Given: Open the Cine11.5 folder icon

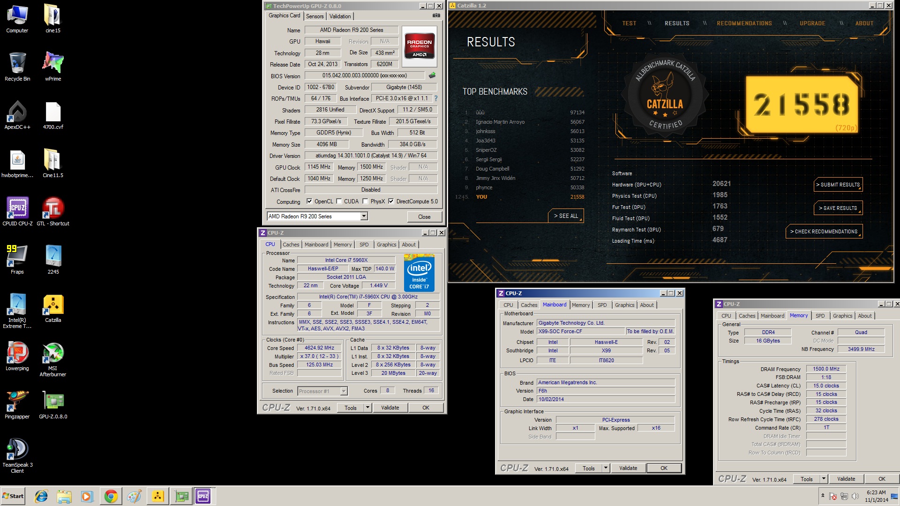Looking at the screenshot, I should (x=53, y=164).
